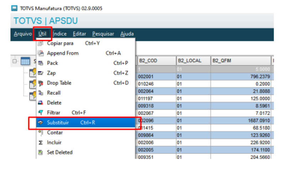This screenshot has height=170, width=284.
Task: Select cell with code 002006
Action: point(157,143)
